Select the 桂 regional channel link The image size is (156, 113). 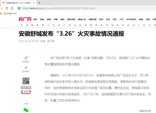pyautogui.click(x=123, y=25)
